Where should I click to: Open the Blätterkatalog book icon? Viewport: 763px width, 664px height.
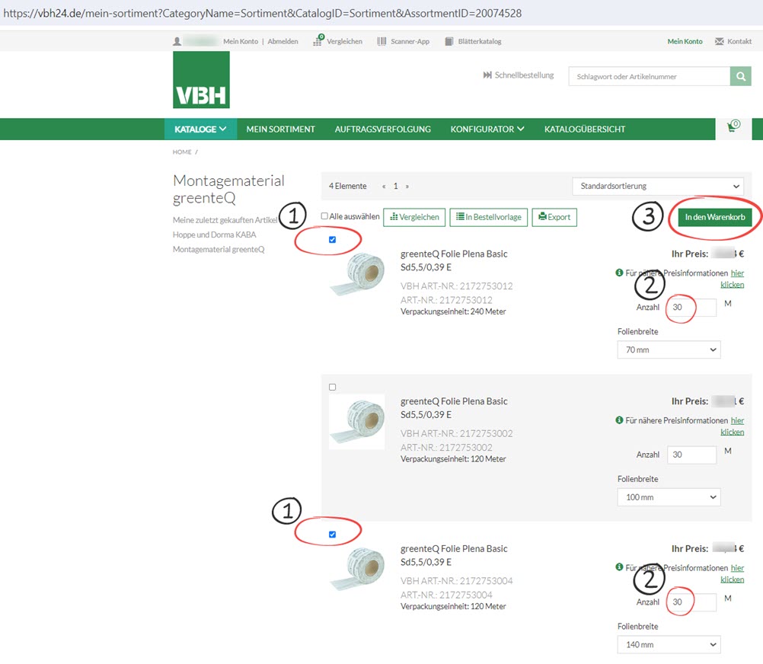point(449,41)
